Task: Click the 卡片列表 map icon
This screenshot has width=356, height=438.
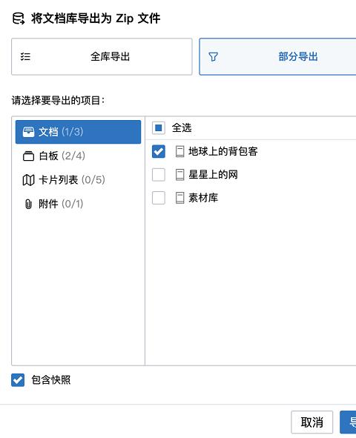Action: click(28, 180)
